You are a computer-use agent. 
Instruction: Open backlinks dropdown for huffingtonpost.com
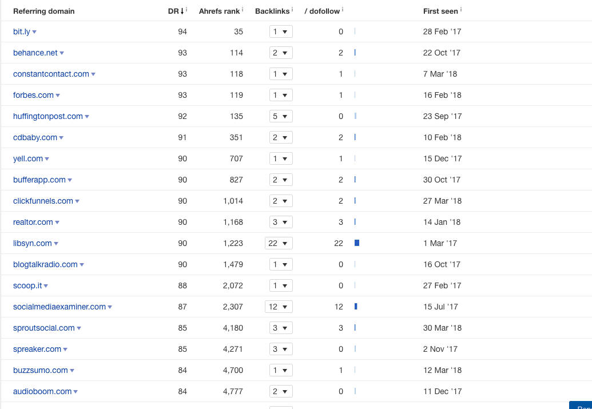tap(281, 116)
